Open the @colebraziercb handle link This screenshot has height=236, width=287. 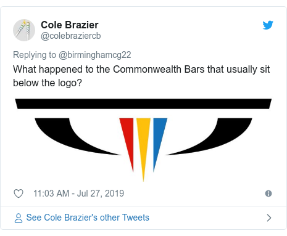coord(71,36)
